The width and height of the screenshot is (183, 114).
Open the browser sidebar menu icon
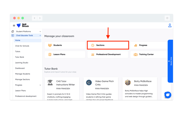click(167, 18)
